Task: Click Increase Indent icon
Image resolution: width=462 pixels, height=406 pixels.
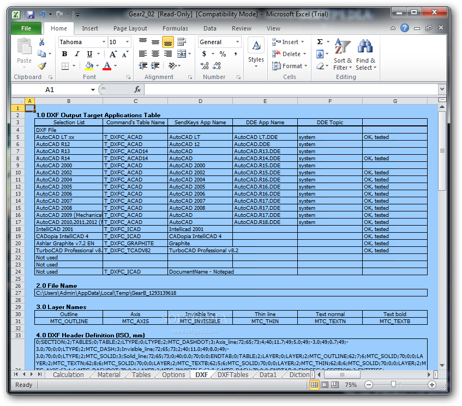Action: tap(155, 65)
